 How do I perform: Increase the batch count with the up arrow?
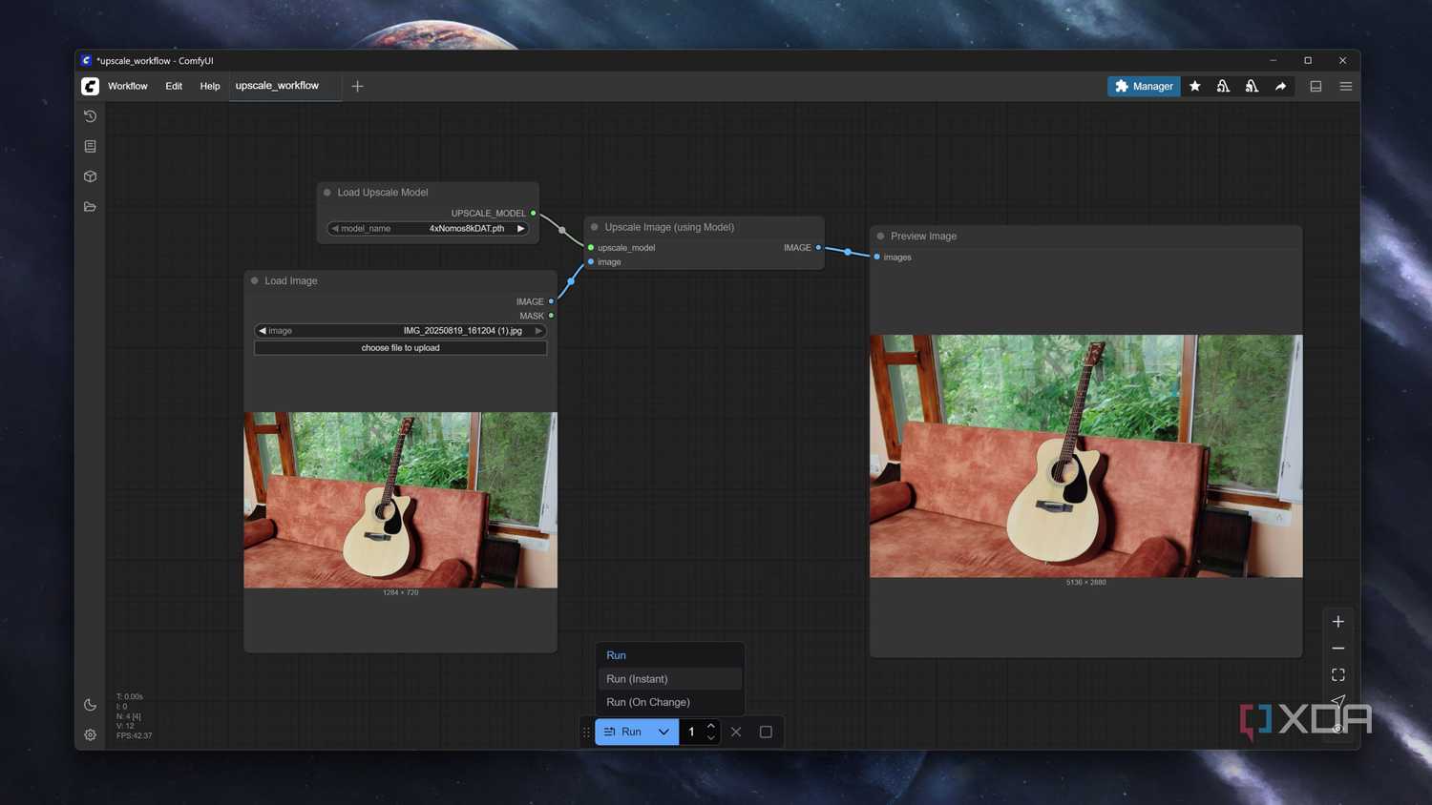710,726
